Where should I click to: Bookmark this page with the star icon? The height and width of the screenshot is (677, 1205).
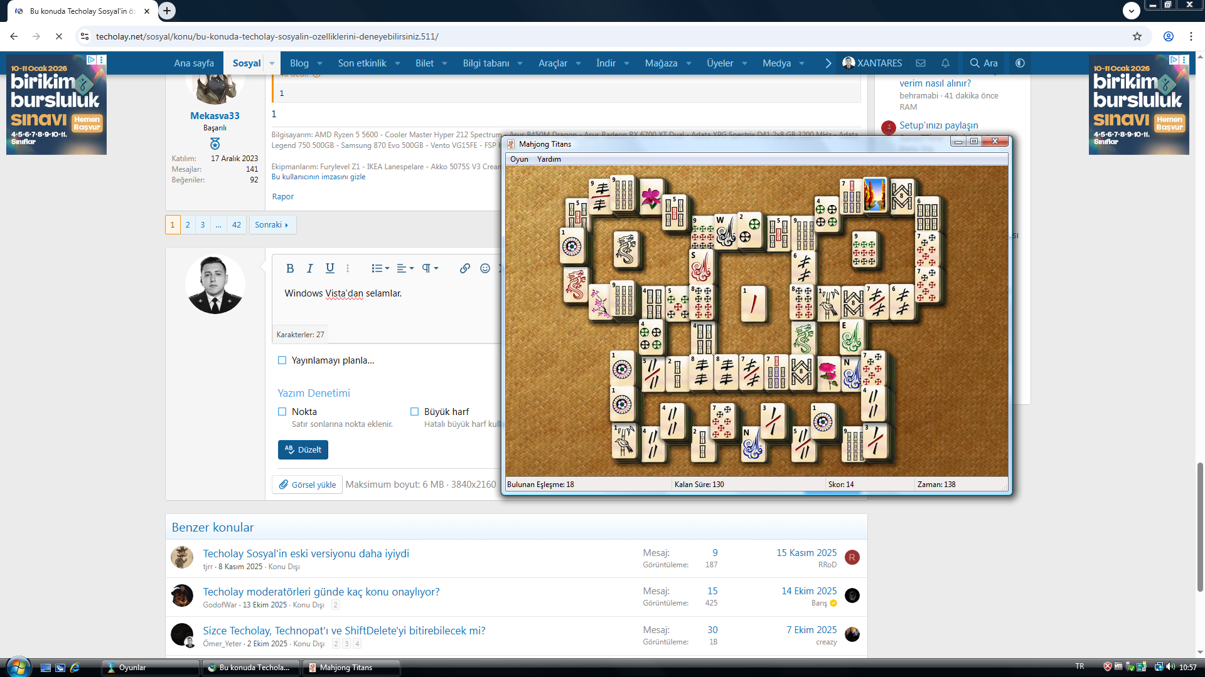click(x=1137, y=36)
